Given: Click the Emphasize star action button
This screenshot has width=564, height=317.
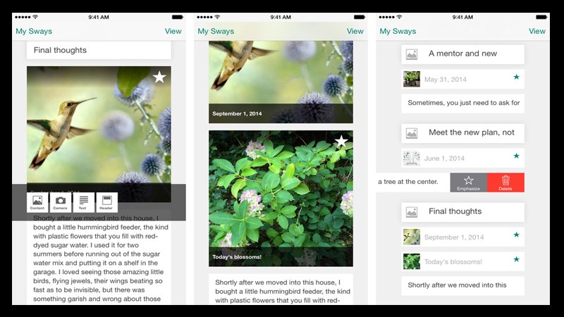Looking at the screenshot, I should [x=468, y=182].
